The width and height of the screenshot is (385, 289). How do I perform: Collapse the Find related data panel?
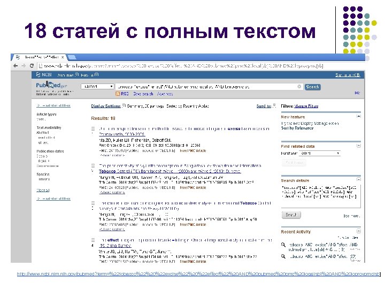[x=358, y=146]
